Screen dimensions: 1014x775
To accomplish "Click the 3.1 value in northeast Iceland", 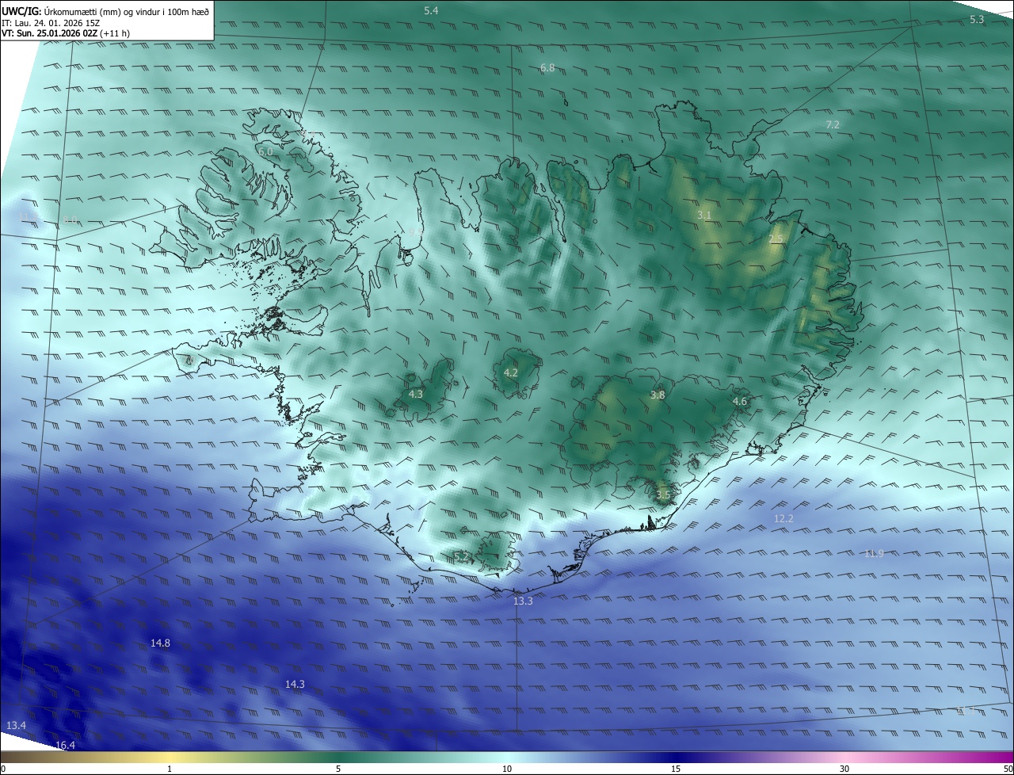I will 704,216.
